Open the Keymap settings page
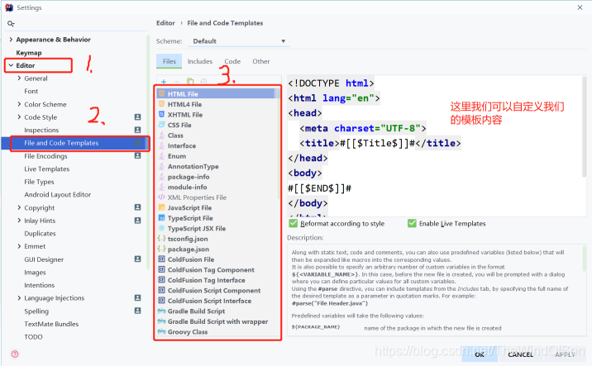Screen dimensions: 592x366 29,52
